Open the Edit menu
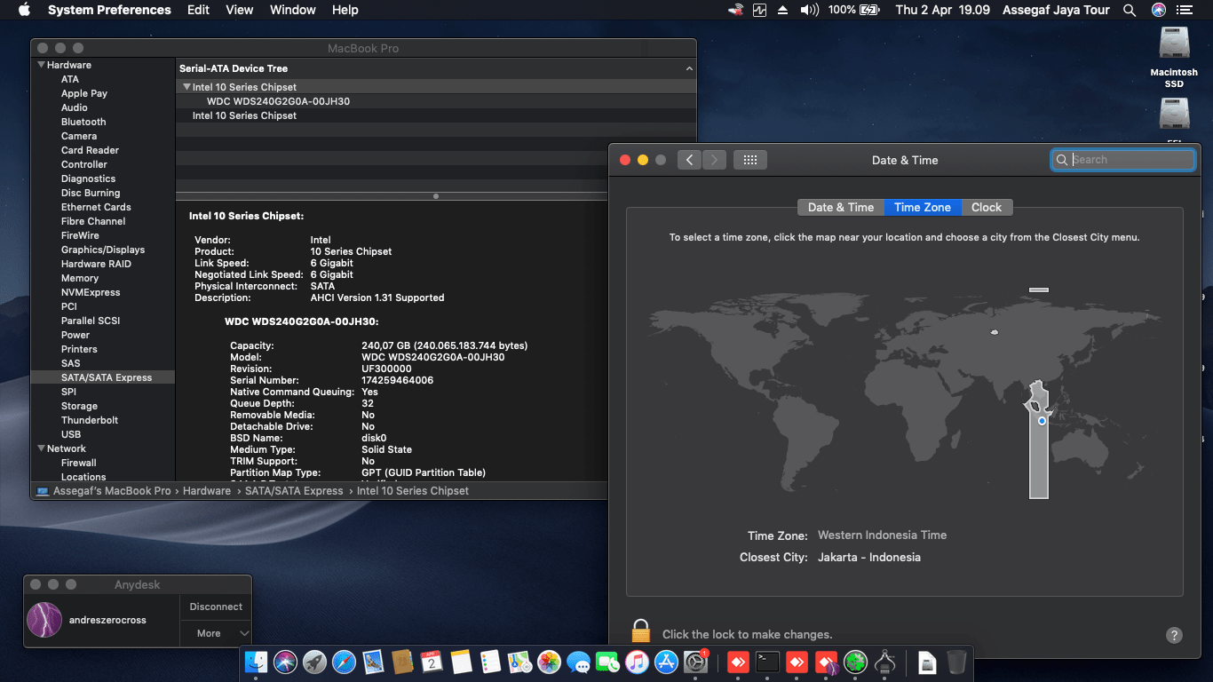1213x682 pixels. [198, 10]
